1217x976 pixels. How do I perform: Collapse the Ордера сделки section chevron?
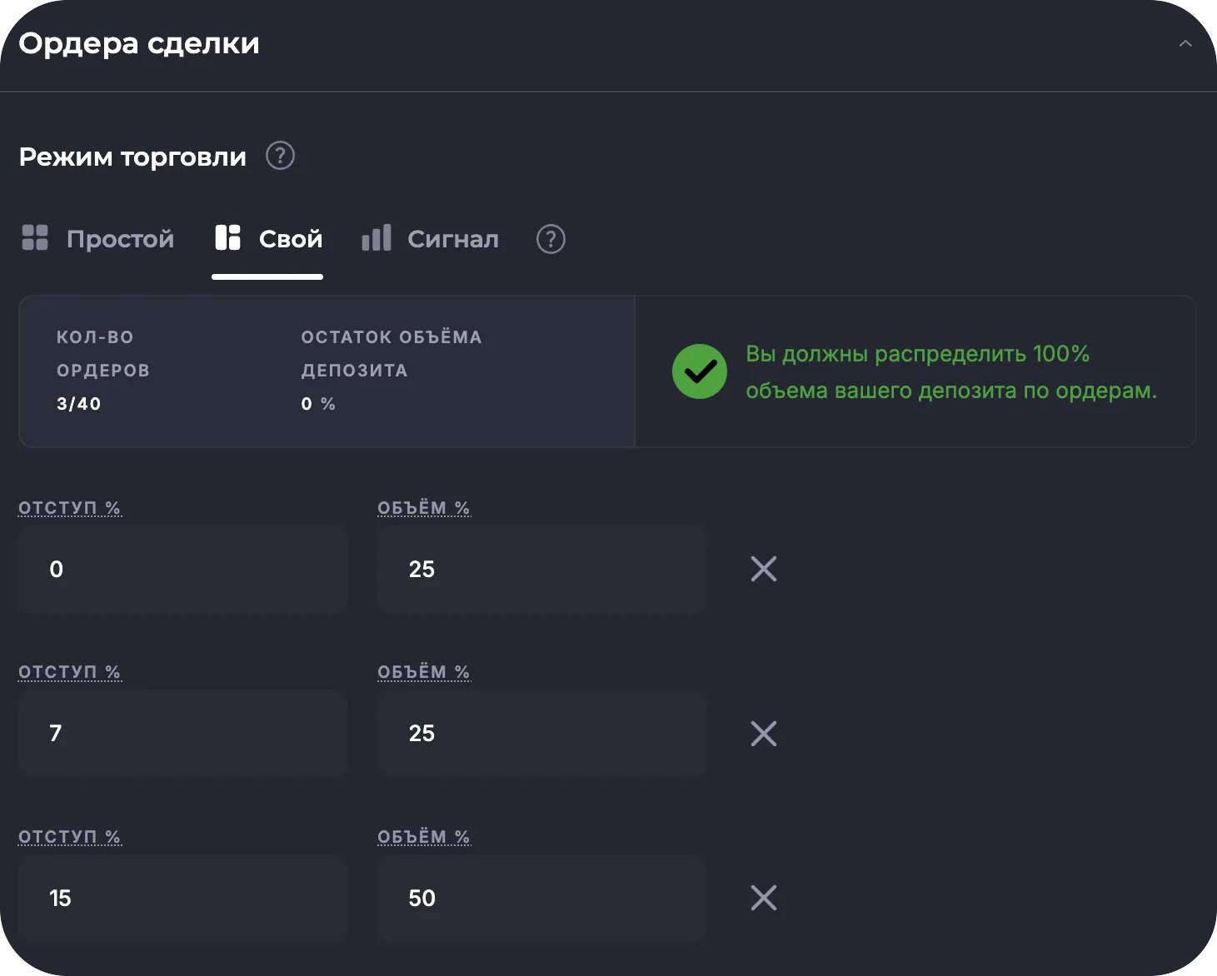click(1185, 43)
